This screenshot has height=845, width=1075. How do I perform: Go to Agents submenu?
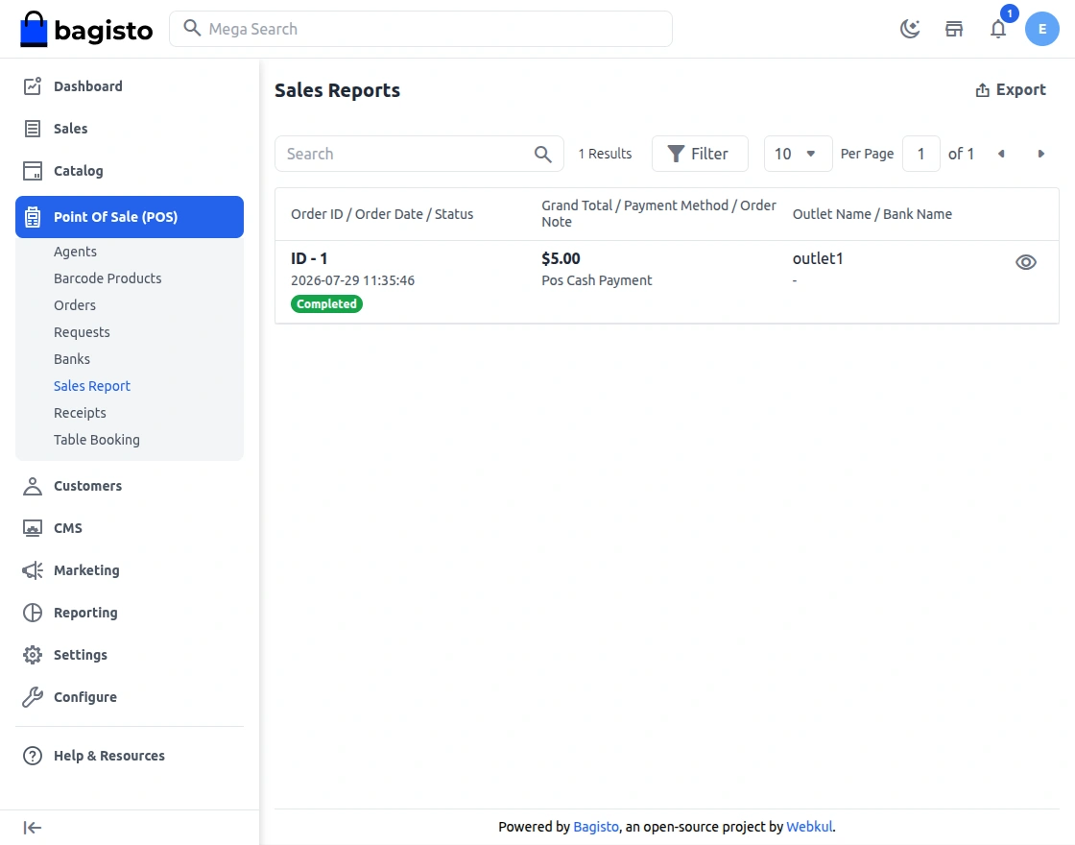[76, 252]
